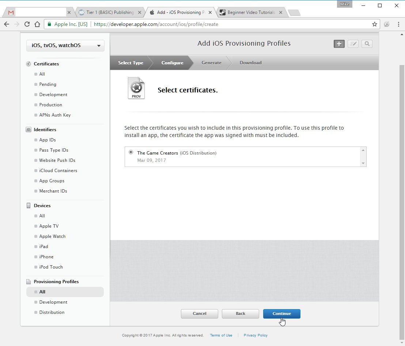Click the PROV gear file icon
The height and width of the screenshot is (346, 405).
click(x=136, y=88)
